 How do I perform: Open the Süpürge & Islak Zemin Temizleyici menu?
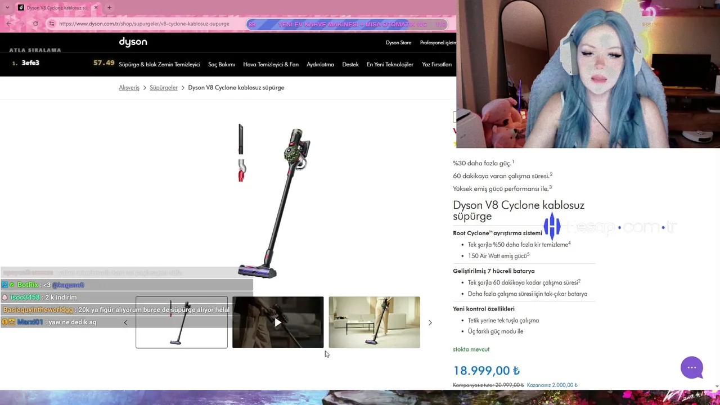159,65
